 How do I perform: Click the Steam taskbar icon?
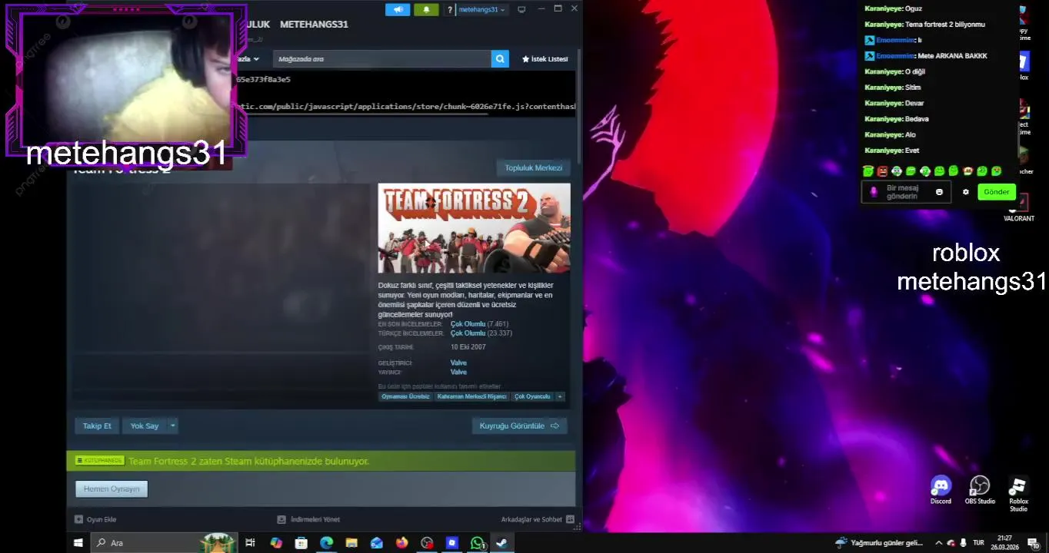pos(501,543)
